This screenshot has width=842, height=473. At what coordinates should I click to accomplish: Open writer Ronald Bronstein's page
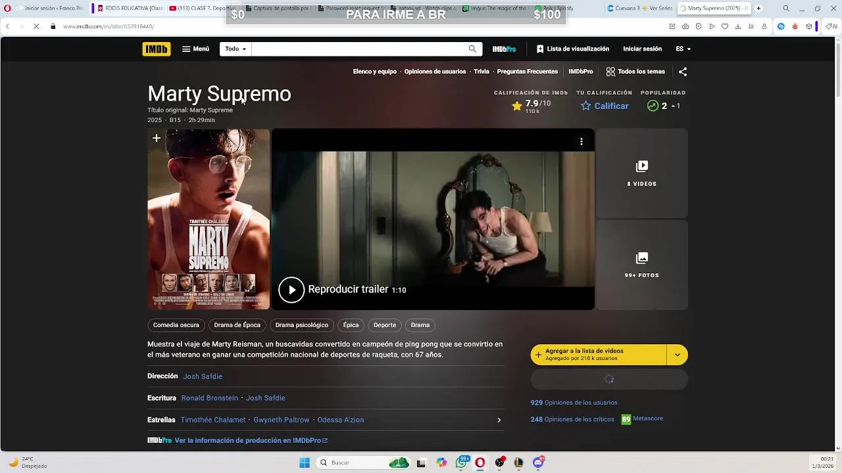210,398
